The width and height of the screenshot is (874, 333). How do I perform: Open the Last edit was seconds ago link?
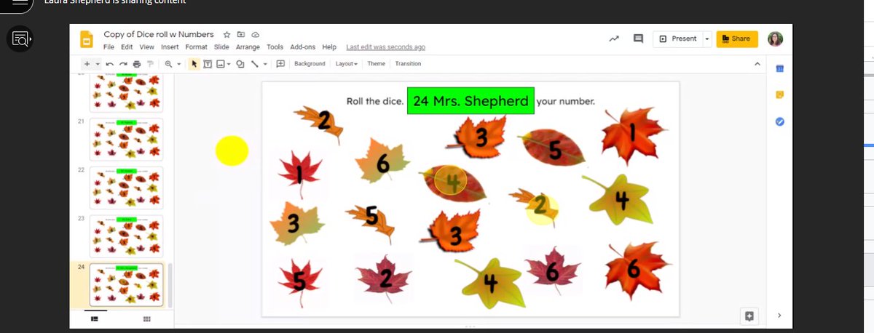point(385,47)
